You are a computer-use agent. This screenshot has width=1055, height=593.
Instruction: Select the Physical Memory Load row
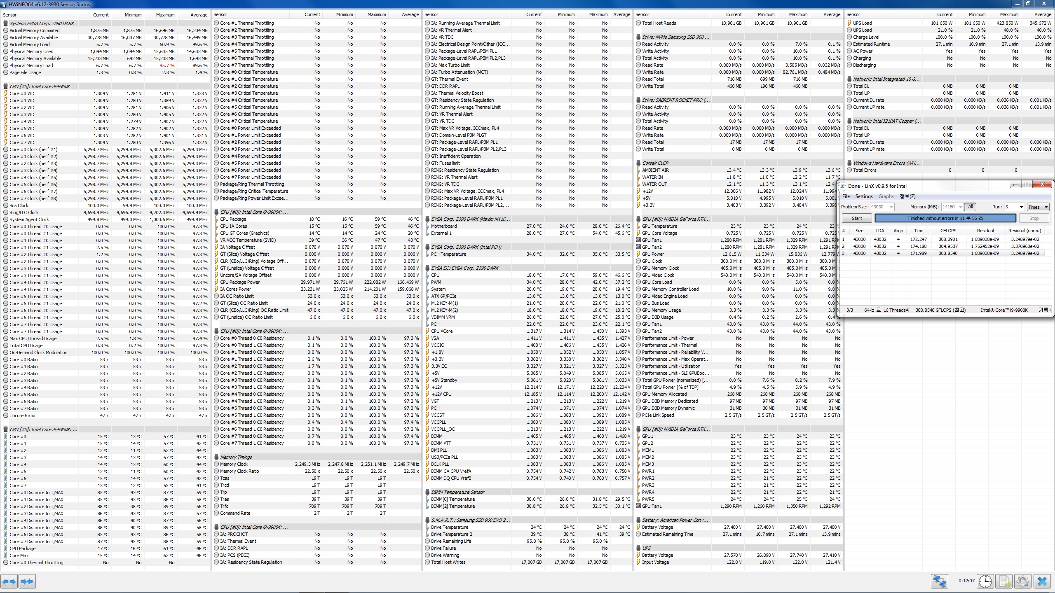coord(105,65)
